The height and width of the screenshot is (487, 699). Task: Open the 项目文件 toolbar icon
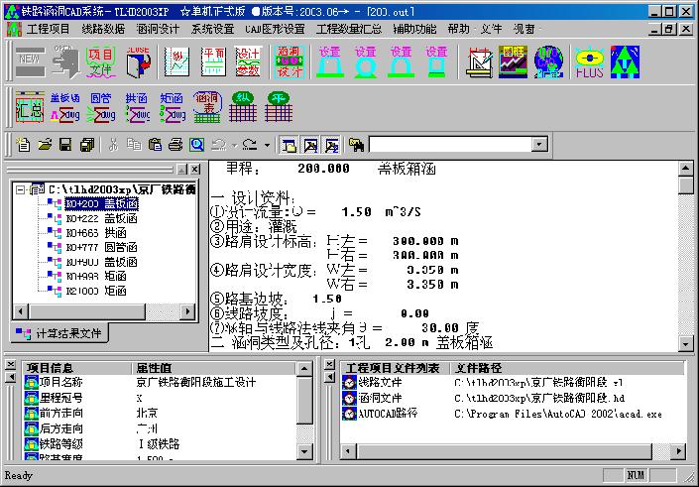101,61
